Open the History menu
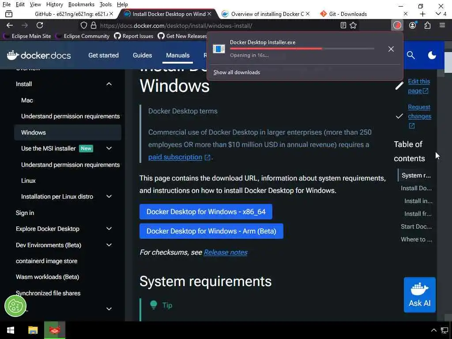Viewport: 452px width, 339px height. point(54,4)
